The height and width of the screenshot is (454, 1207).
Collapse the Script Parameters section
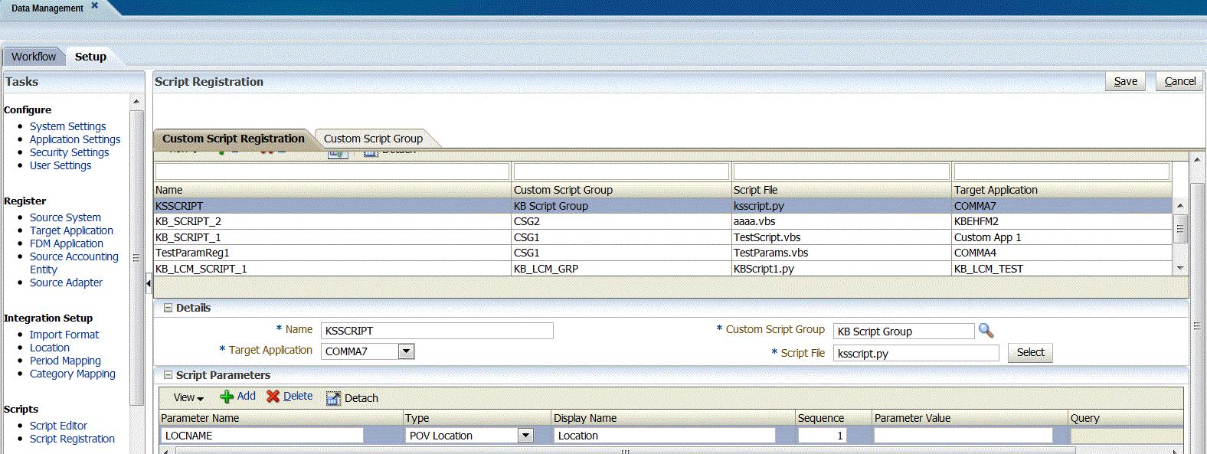pyautogui.click(x=168, y=375)
